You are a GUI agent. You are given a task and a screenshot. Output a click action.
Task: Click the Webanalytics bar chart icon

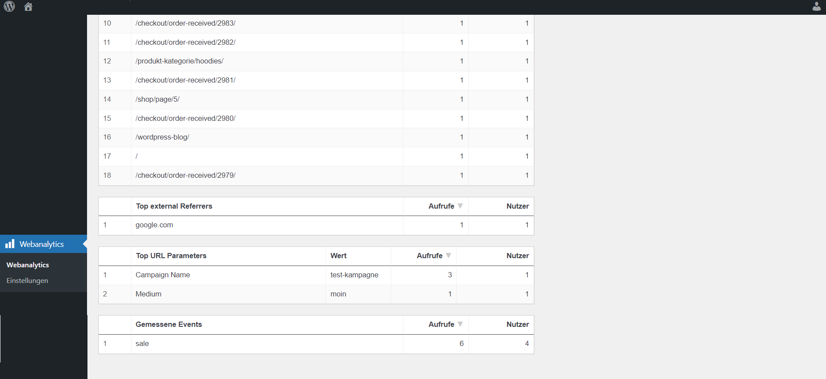coord(10,244)
